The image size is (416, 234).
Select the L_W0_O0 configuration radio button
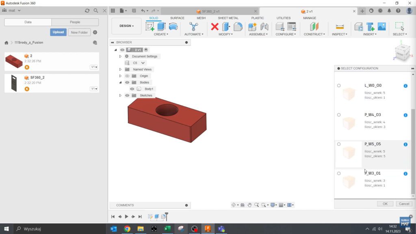[x=339, y=86]
